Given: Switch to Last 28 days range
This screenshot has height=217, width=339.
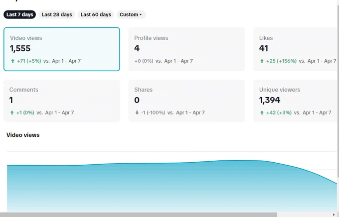Looking at the screenshot, I should click(57, 14).
